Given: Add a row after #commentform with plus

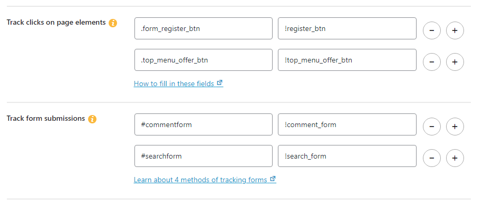Looking at the screenshot, I should pyautogui.click(x=455, y=127).
